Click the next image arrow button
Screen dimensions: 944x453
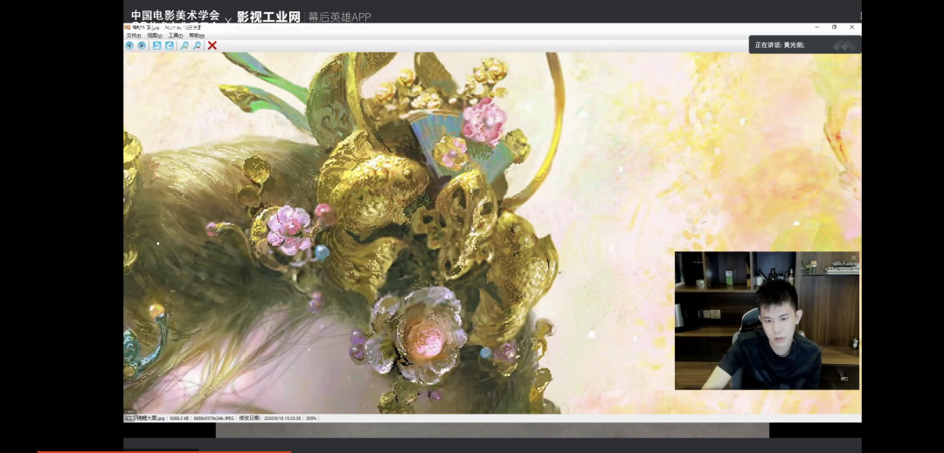pos(142,45)
